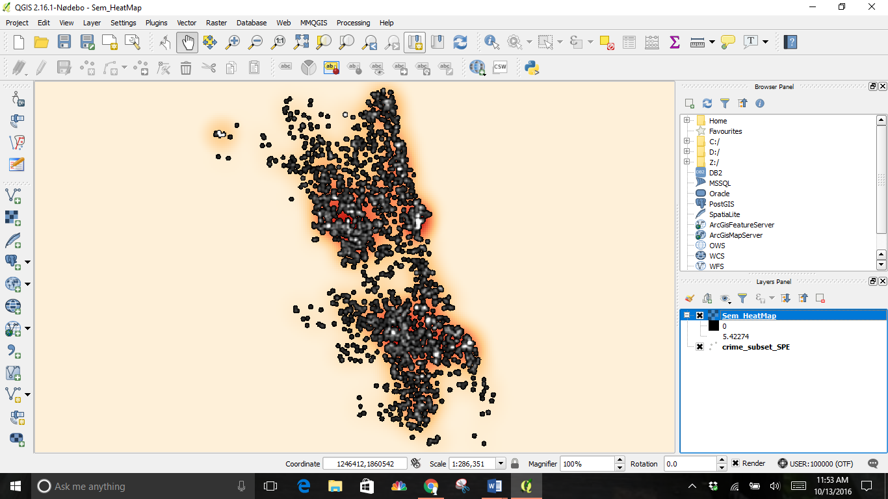Click the Zoom Full extent icon
The height and width of the screenshot is (499, 888).
click(x=301, y=42)
